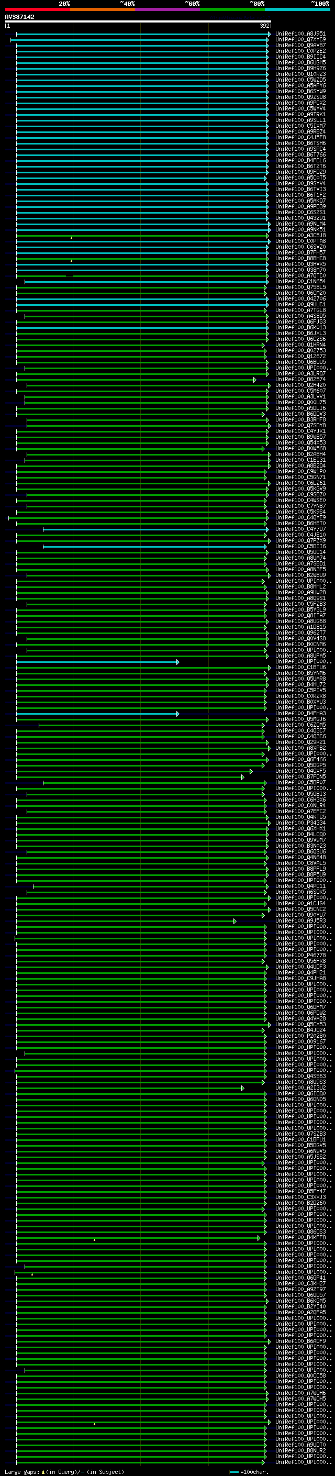Click the cyan =100char. scale legend line
The width and height of the screenshot is (335, 1476).
(233, 1472)
